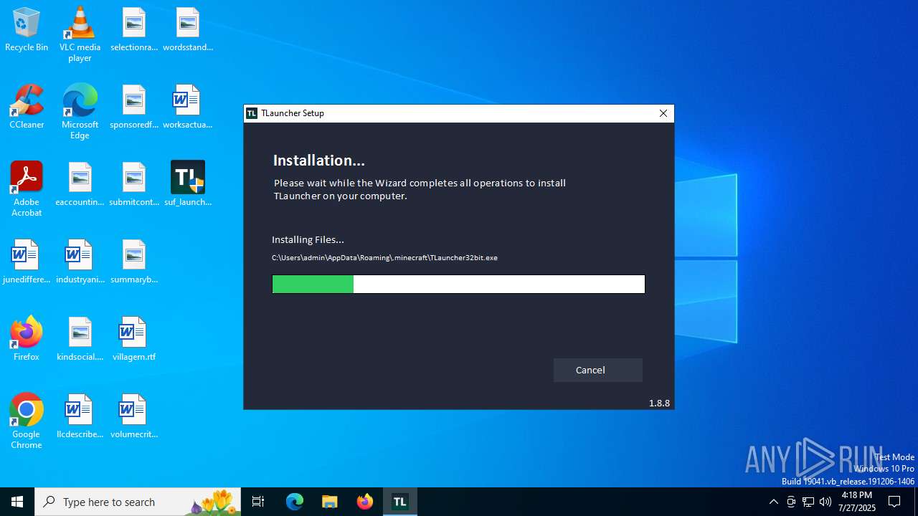Select the llcdescribe... Word document
Viewport: 918px width, 516px height.
(x=80, y=417)
